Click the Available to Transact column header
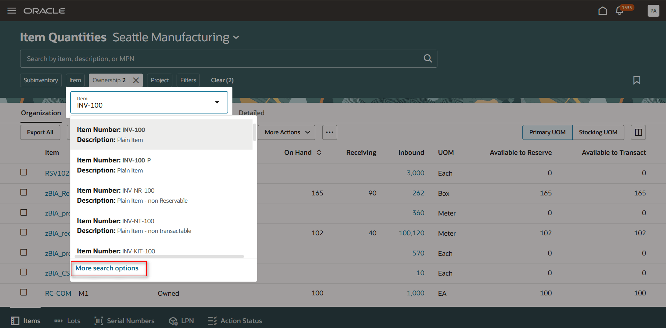 (x=614, y=152)
